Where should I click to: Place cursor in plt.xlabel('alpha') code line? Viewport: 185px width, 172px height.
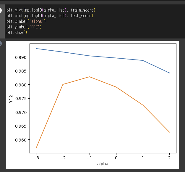pos(26,21)
